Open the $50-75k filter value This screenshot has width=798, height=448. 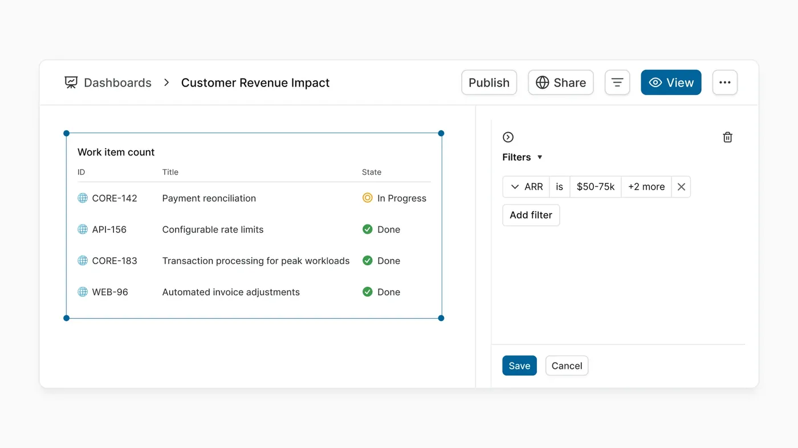[x=596, y=187]
